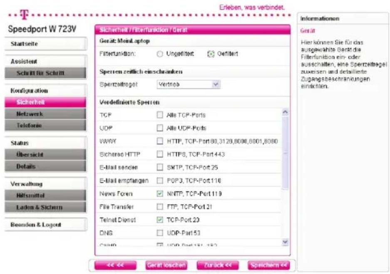Open the Hilfsmittel menu item
The width and height of the screenshot is (390, 274).
(46, 195)
